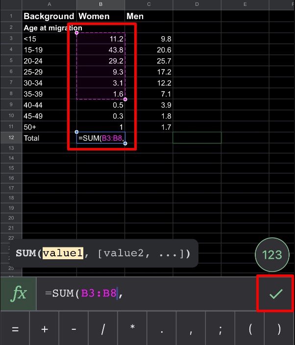Select row 12 header
295x345 pixels.
pyautogui.click(x=11, y=138)
